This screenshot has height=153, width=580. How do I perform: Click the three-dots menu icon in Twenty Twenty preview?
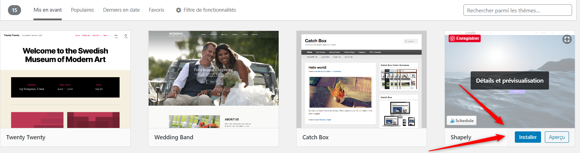[116, 35]
